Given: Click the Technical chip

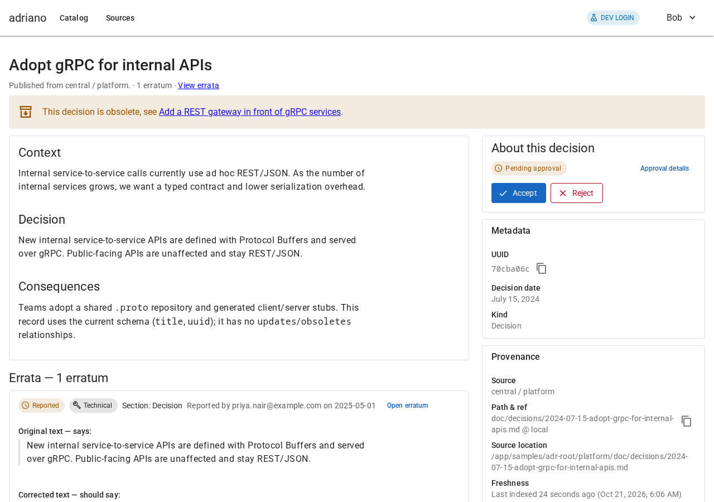Looking at the screenshot, I should tap(93, 406).
